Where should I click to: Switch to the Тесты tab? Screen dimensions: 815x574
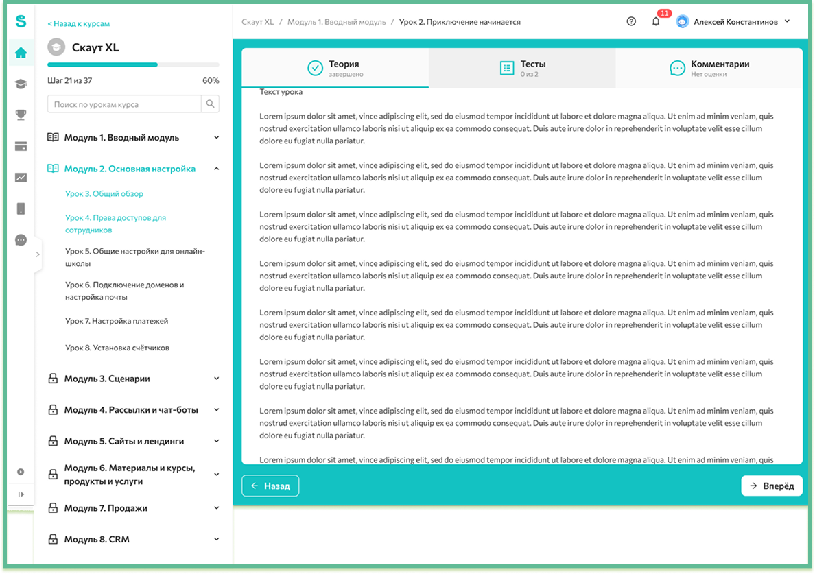521,68
